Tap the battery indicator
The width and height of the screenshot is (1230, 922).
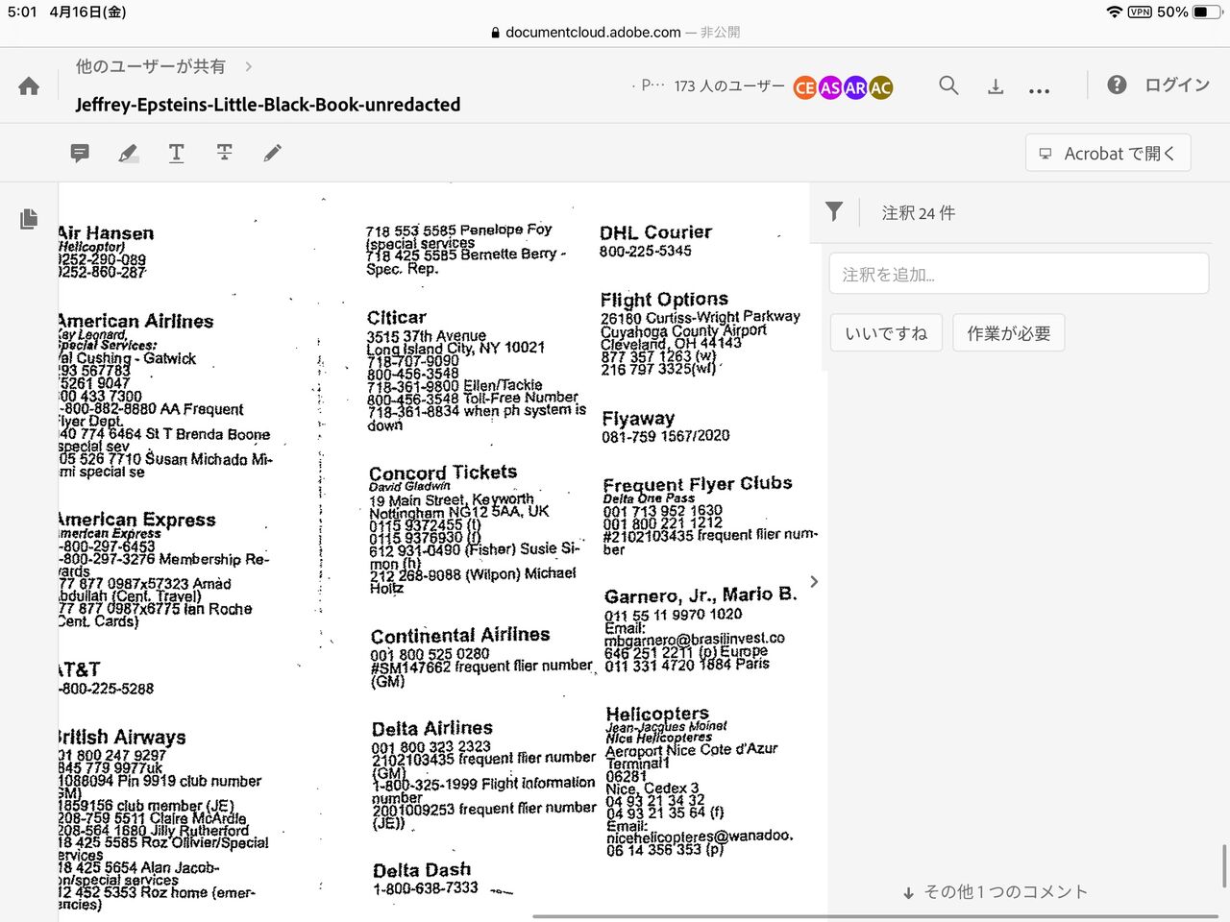pos(1207,12)
